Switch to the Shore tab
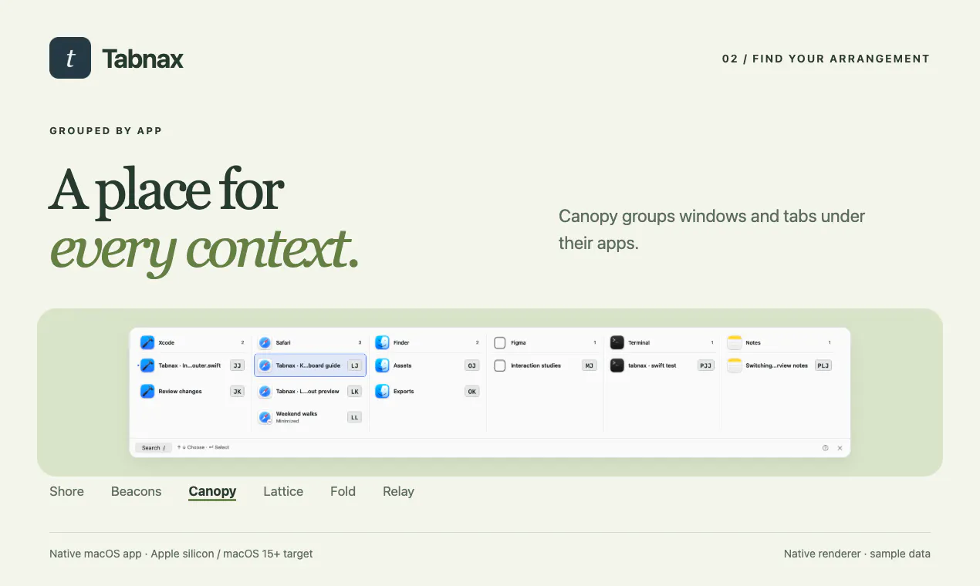 [66, 491]
